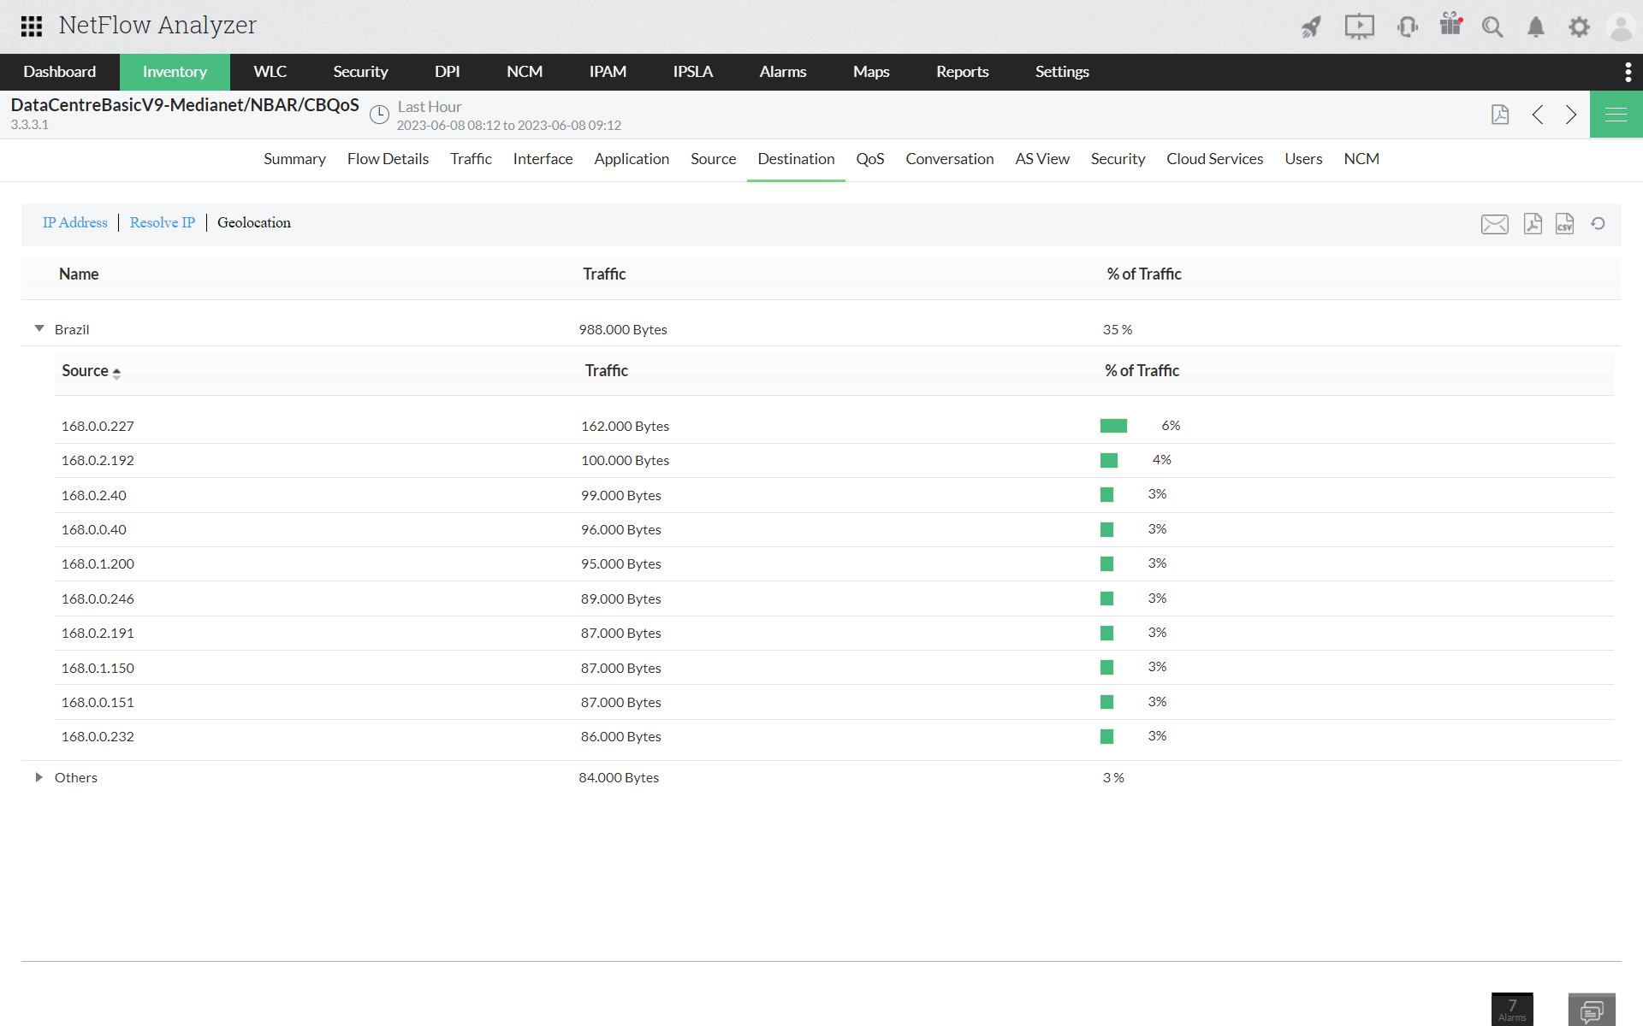Image resolution: width=1643 pixels, height=1026 pixels.
Task: Sort by Source column arrow
Action: pos(116,373)
